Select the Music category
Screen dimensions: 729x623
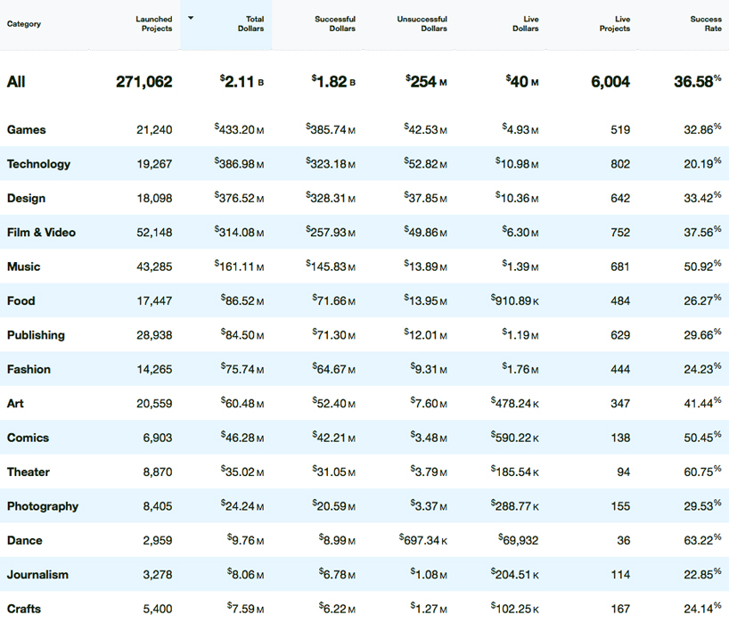23,266
